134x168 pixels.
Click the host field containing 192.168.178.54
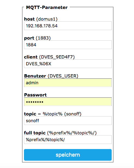(68, 26)
